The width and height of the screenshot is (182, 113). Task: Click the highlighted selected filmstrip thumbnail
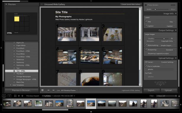click(91, 103)
